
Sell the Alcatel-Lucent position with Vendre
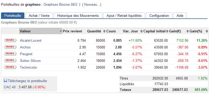[10, 40]
